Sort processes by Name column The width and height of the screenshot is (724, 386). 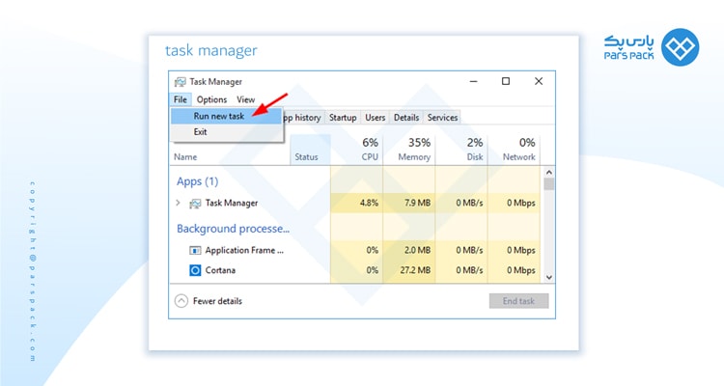(230, 157)
